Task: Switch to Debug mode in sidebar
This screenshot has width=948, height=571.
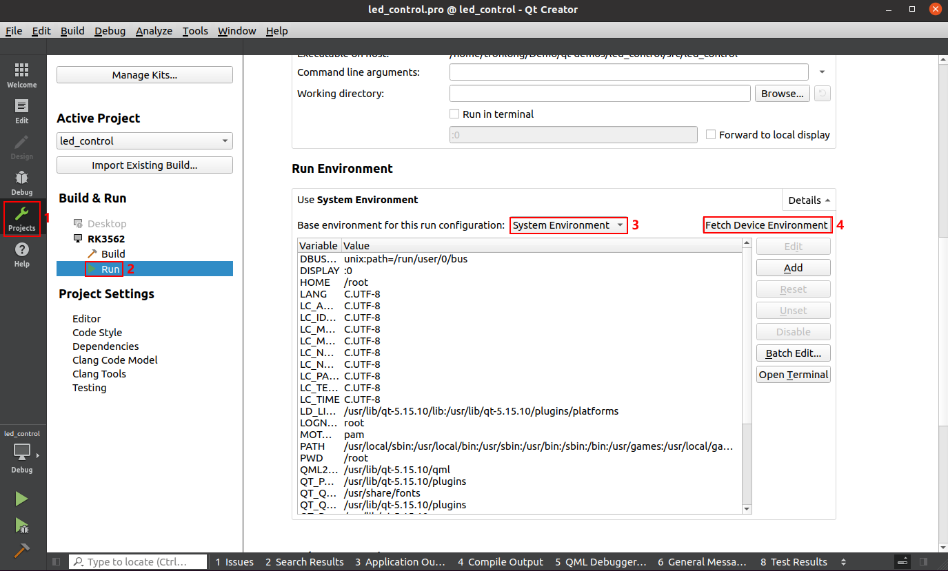Action: coord(21,183)
